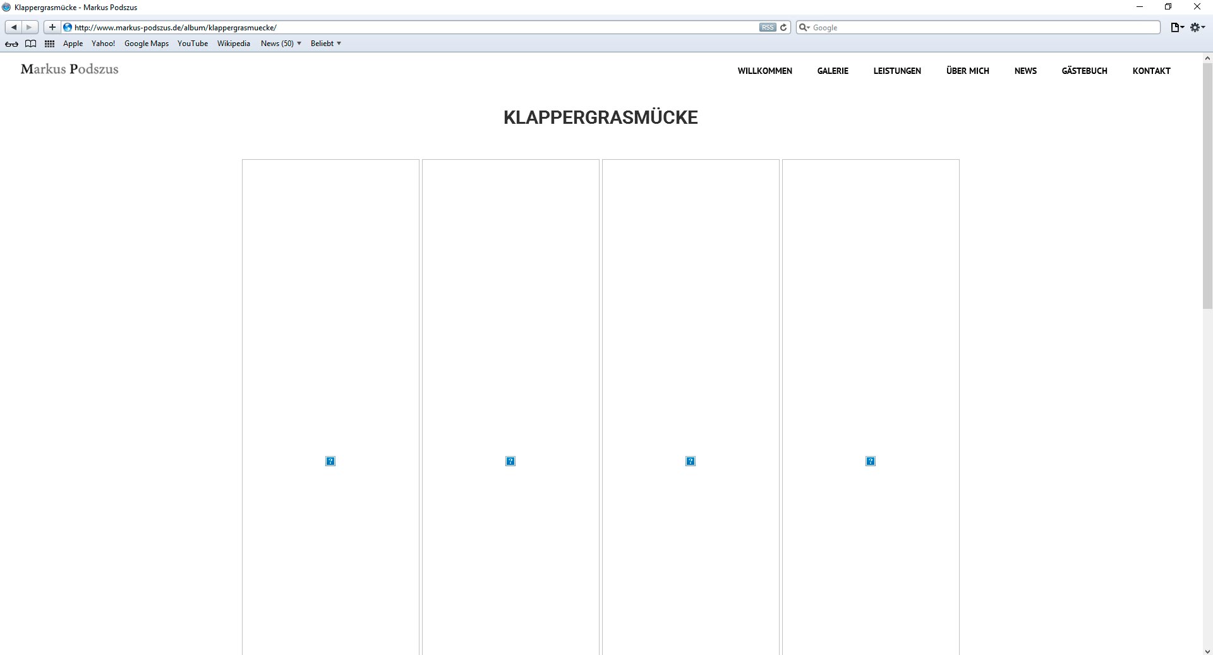1213x655 pixels.
Task: Expand the Beliebt bookmarks dropdown
Action: coord(325,44)
